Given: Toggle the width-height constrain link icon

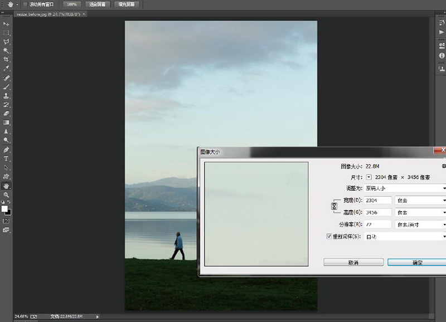Looking at the screenshot, I should (x=334, y=206).
